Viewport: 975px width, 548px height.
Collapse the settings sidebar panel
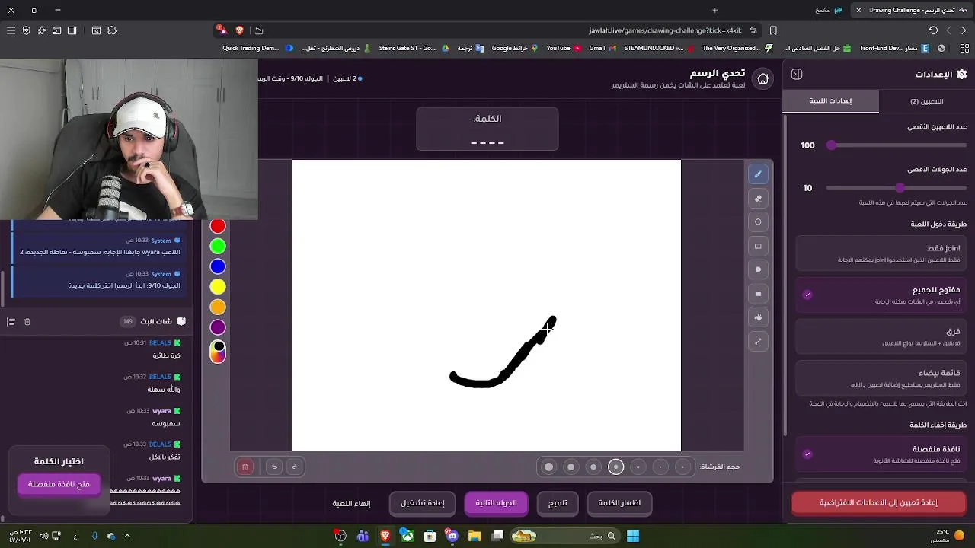click(797, 74)
